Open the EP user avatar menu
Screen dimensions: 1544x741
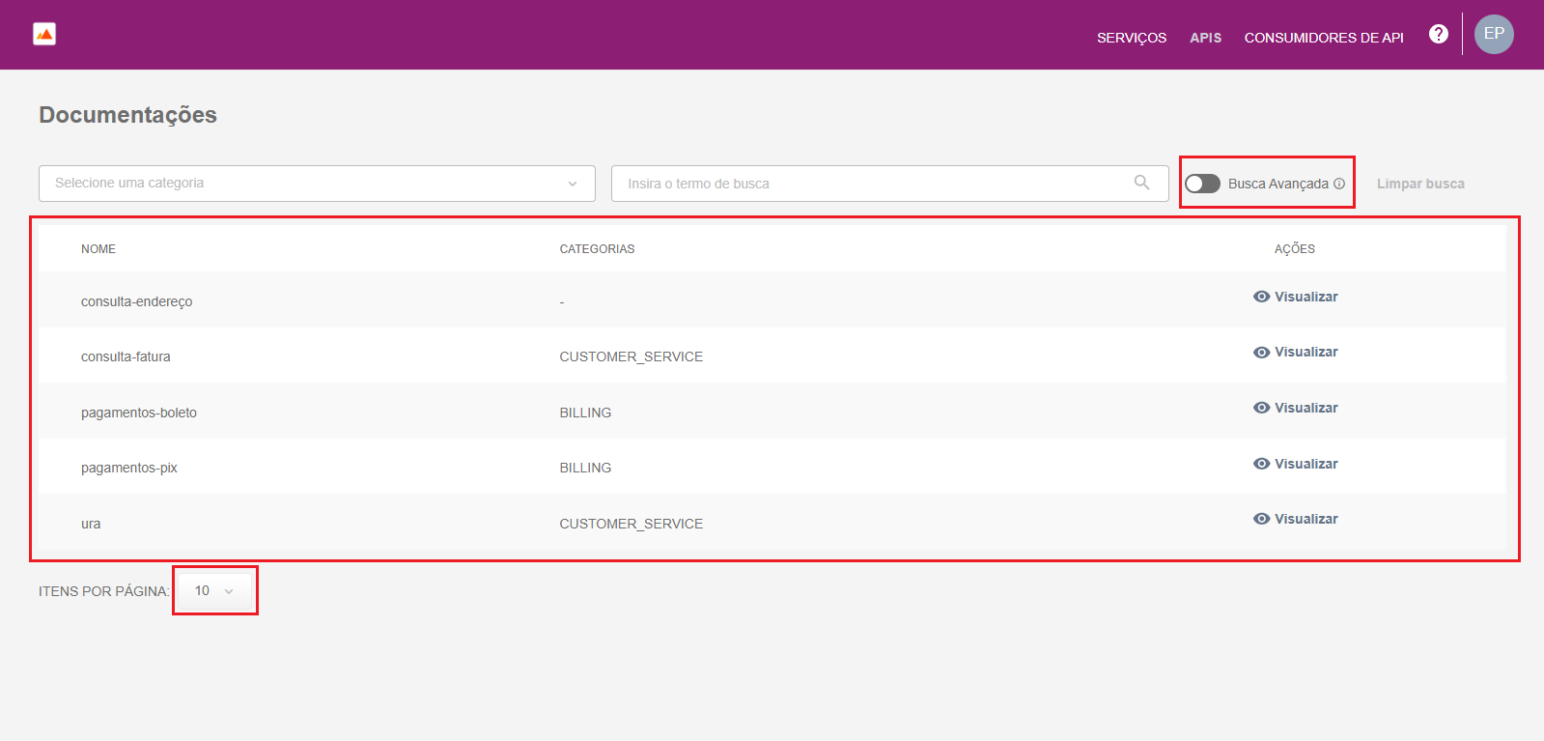(x=1493, y=35)
